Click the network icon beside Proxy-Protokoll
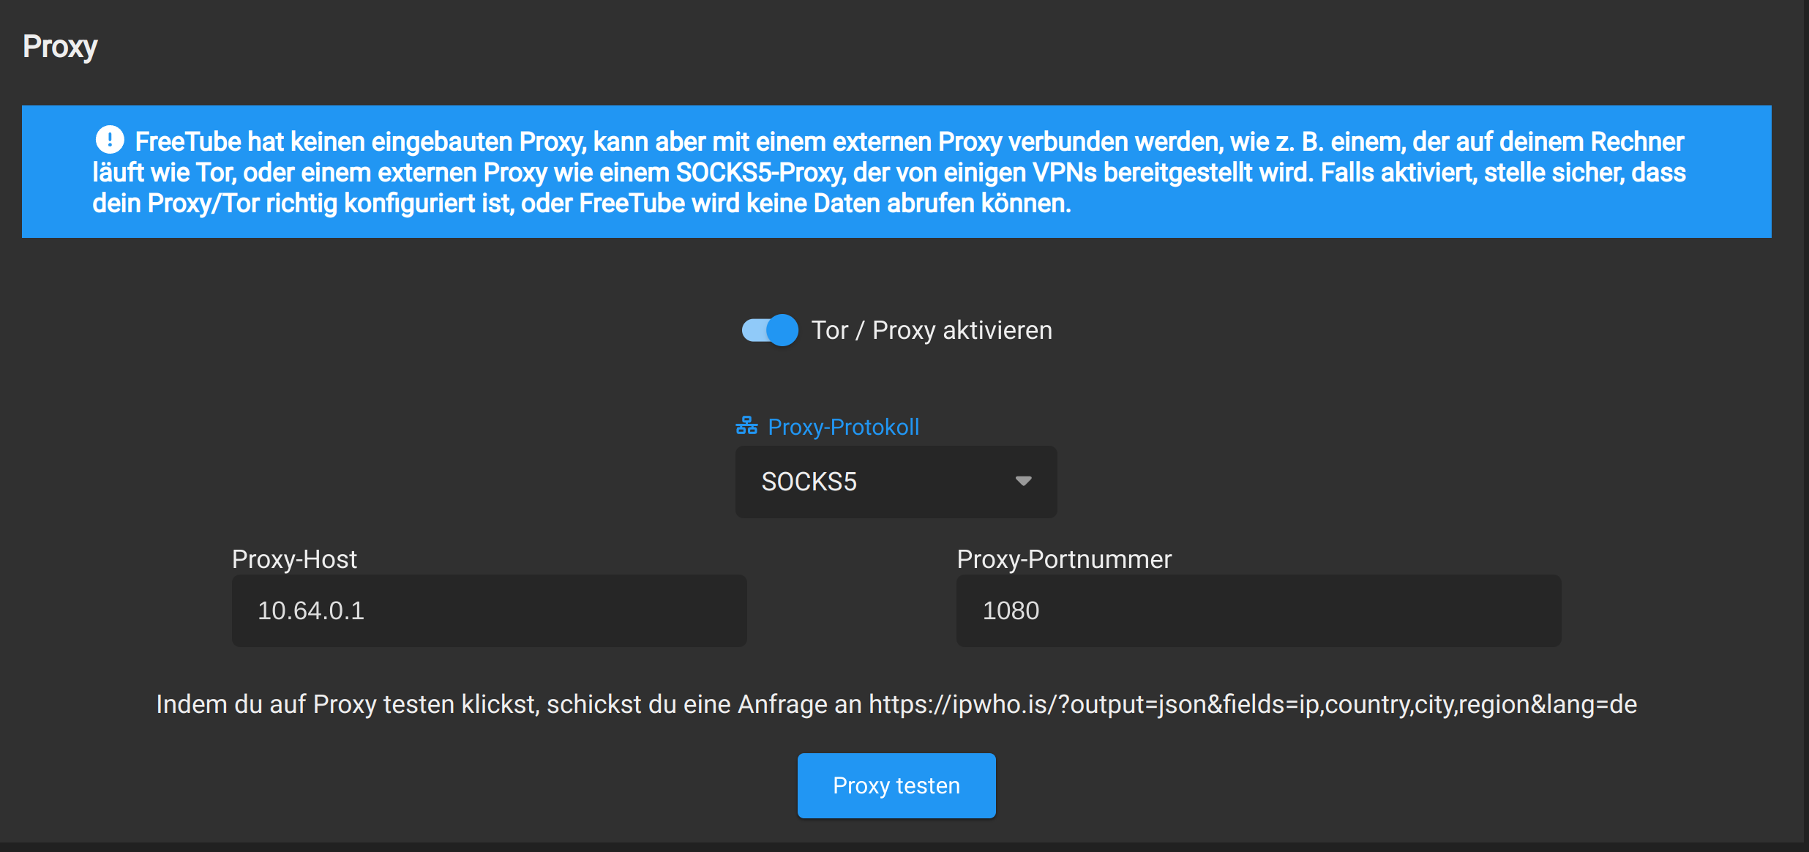This screenshot has width=1809, height=852. [x=746, y=425]
